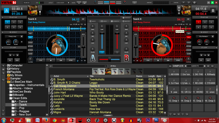The height and width of the screenshot is (123, 219).
Task: Open Chrome from the taskbar
Action: pos(54,120)
